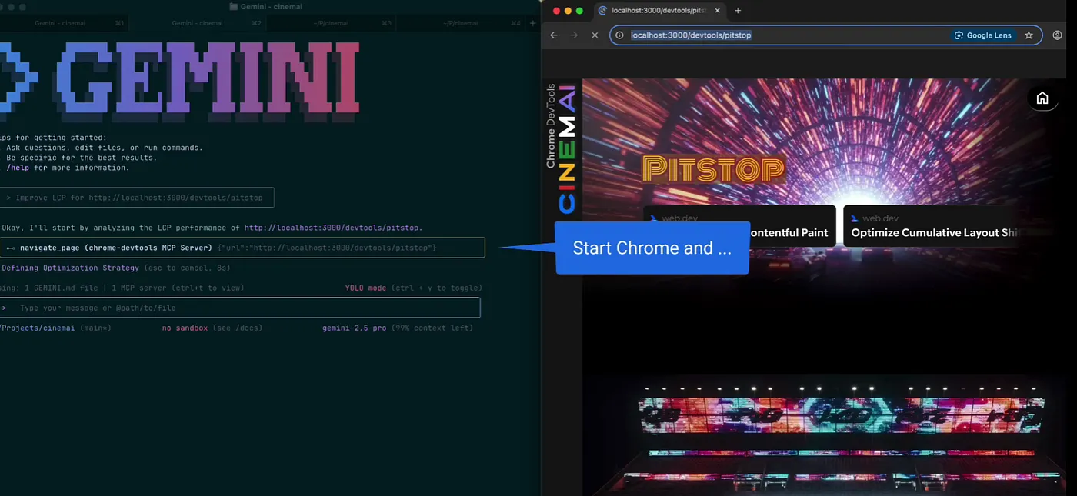Screen dimensions: 1077x496
Task: Open the ~/P/cinemai terminal tab ⌘4
Action: coord(462,23)
